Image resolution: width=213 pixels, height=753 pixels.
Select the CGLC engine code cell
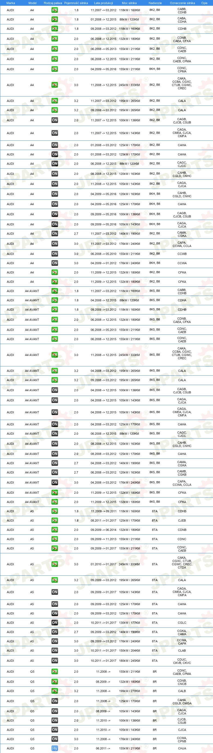[x=182, y=623]
